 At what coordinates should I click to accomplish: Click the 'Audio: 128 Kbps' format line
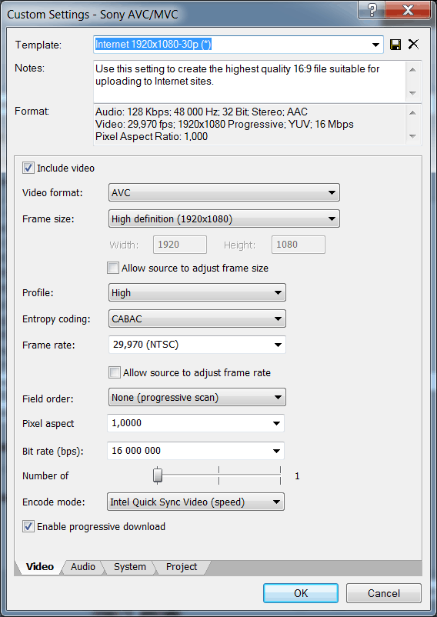(x=202, y=112)
